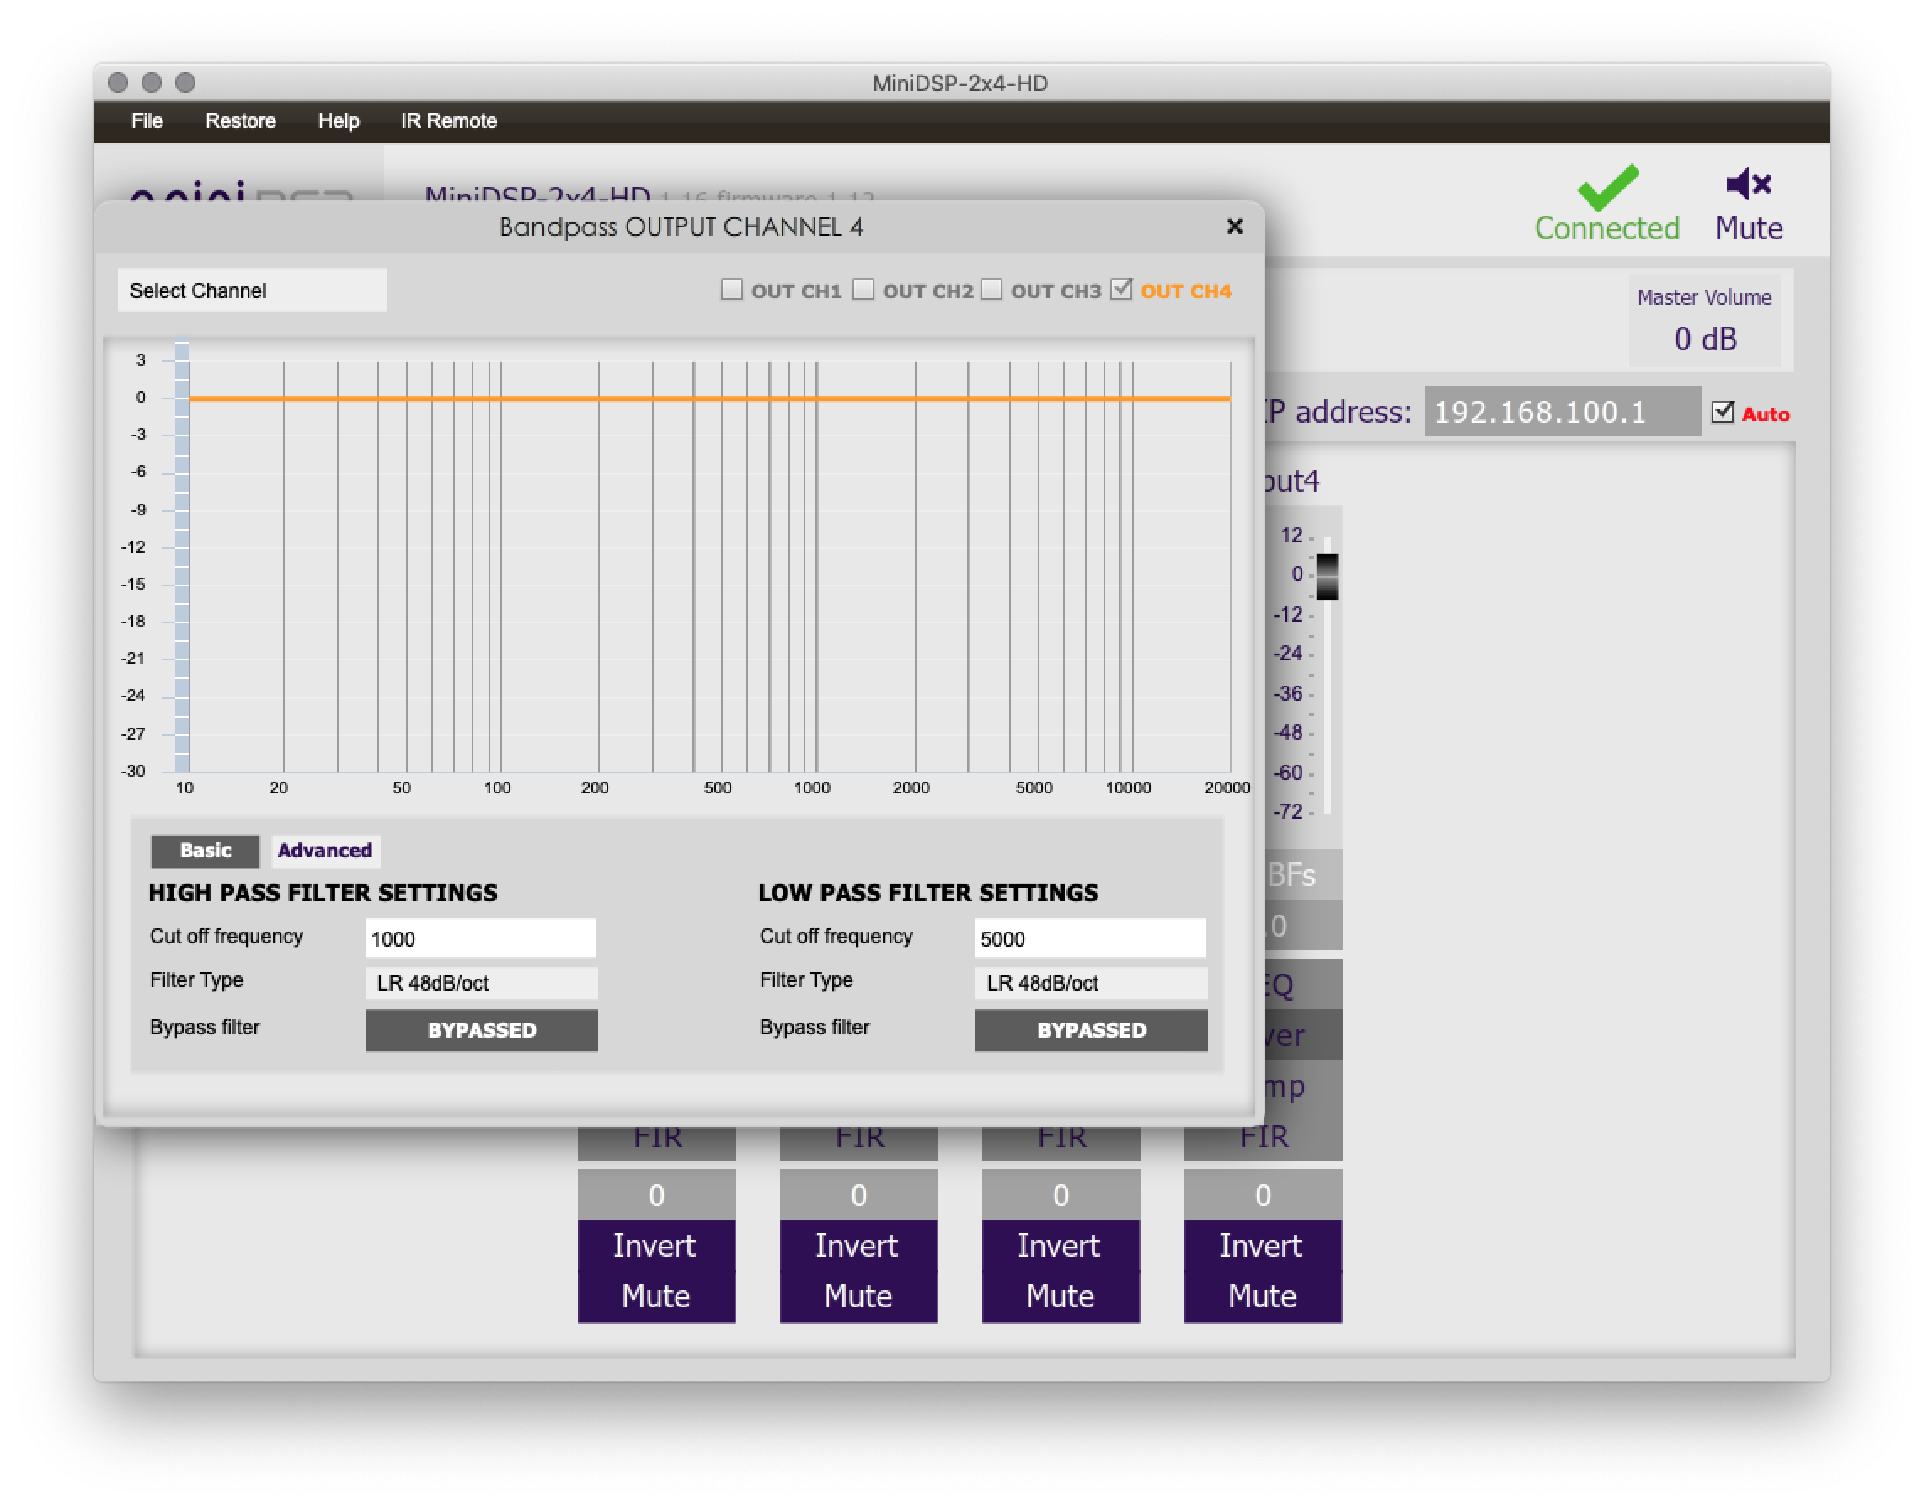Select the Basic tab
Image resolution: width=1924 pixels, height=1506 pixels.
click(x=206, y=850)
